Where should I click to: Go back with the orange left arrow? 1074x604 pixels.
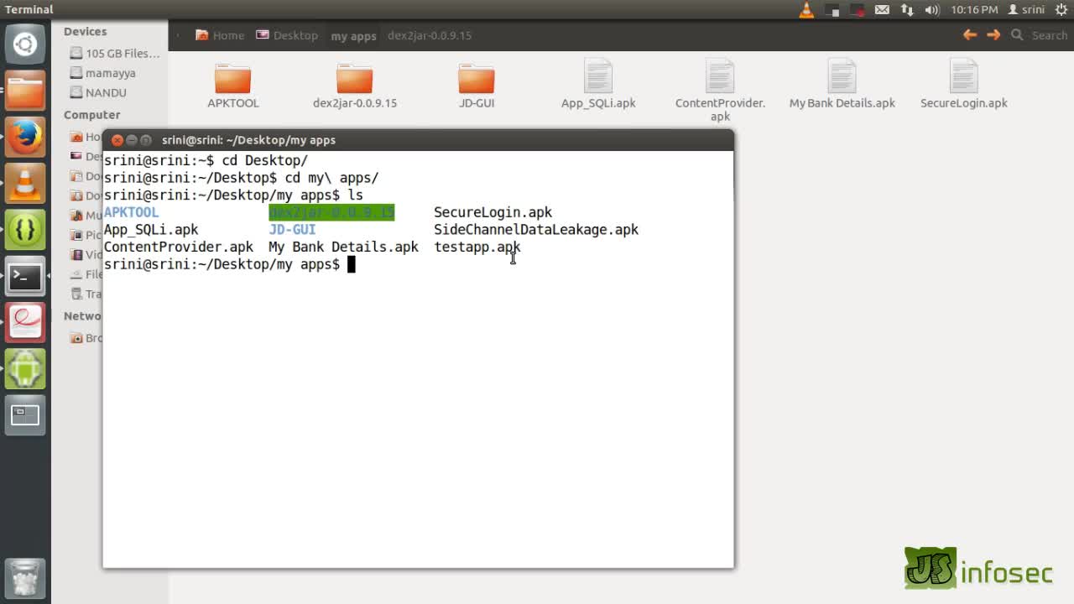pos(970,35)
